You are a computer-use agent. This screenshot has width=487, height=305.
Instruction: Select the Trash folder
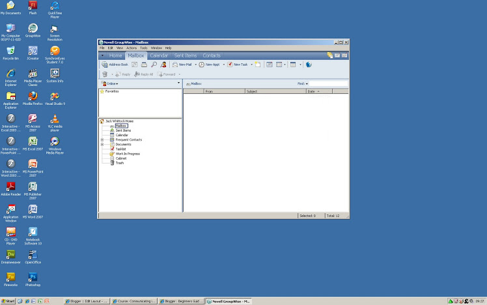[119, 163]
